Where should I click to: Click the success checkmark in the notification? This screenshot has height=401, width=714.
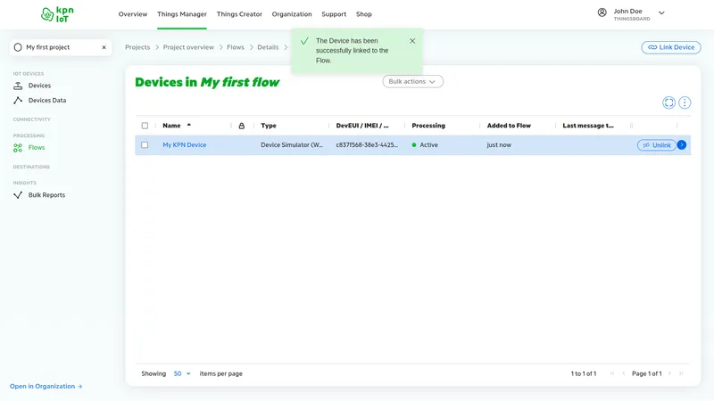304,41
